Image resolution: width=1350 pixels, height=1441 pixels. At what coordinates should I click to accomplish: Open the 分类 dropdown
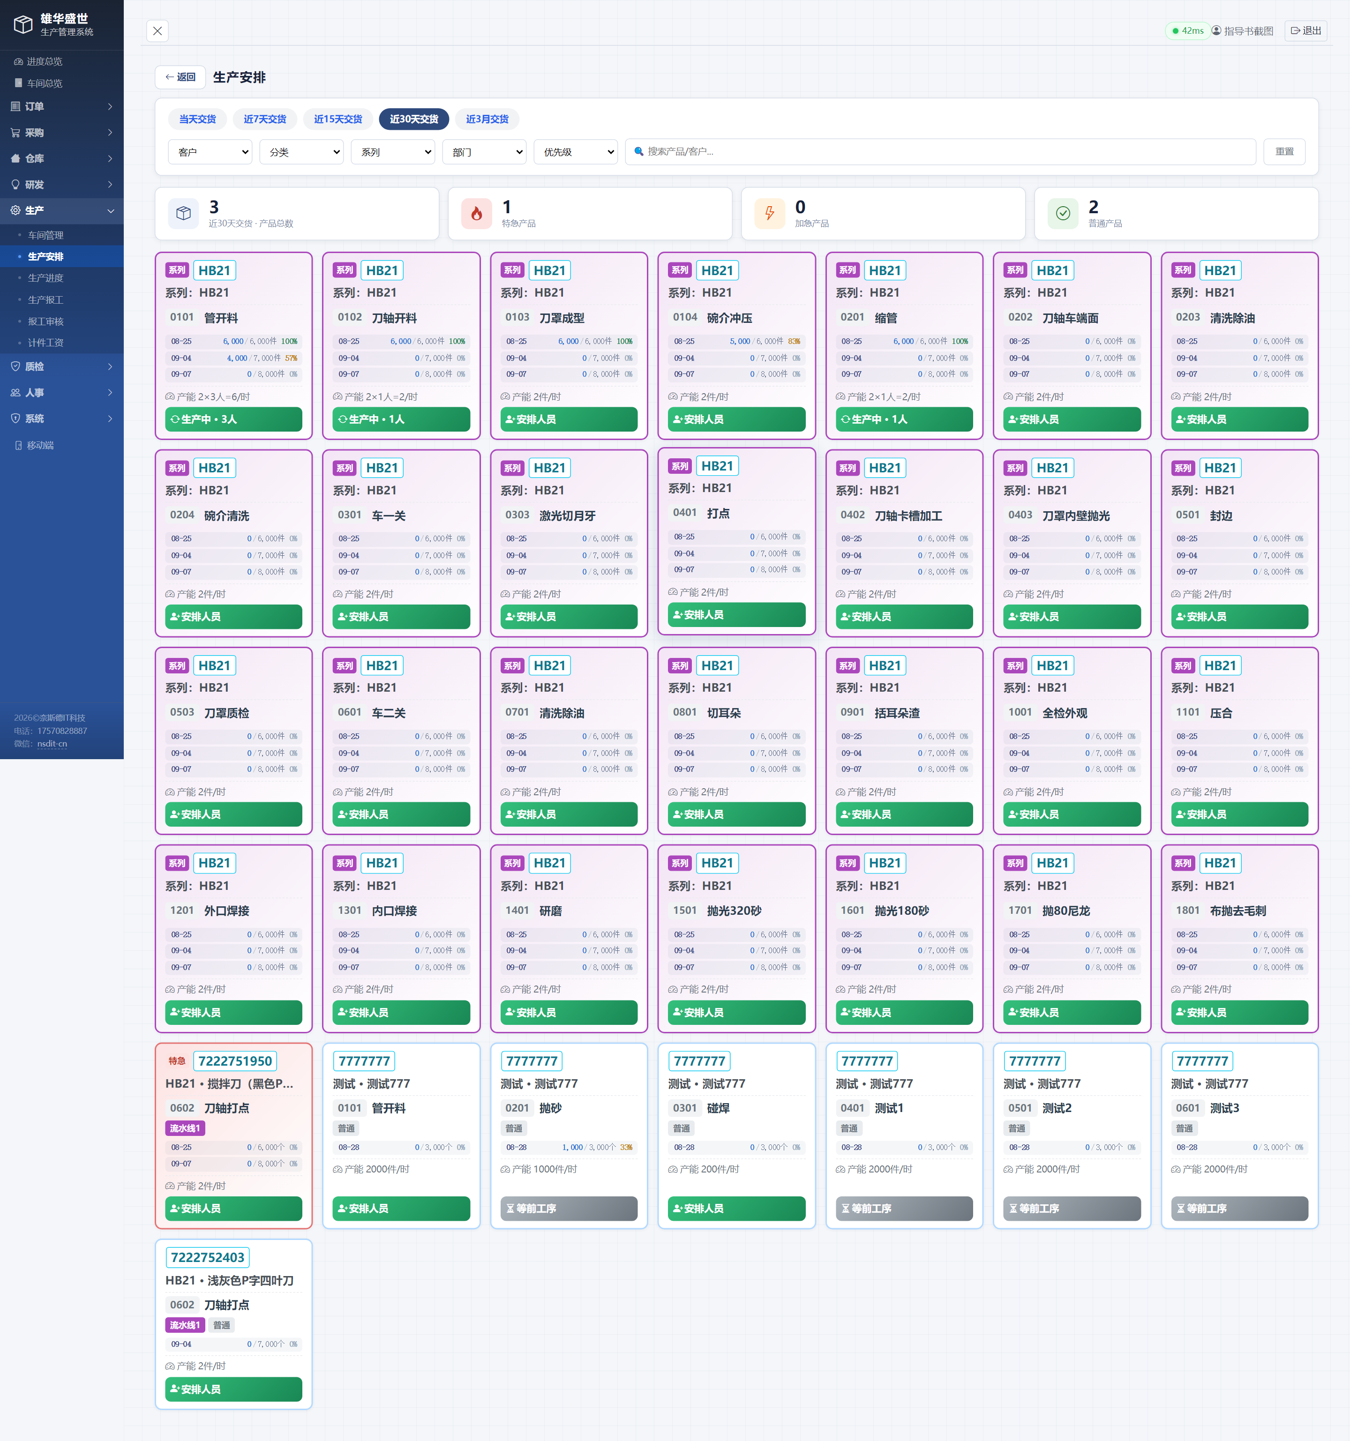pyautogui.click(x=301, y=152)
